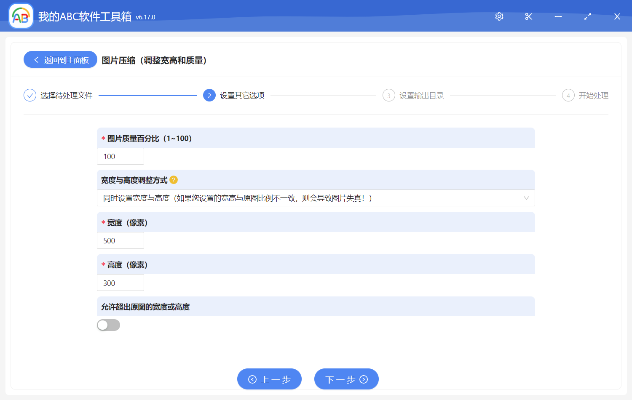Click the ABC toolbox app logo

tap(21, 16)
